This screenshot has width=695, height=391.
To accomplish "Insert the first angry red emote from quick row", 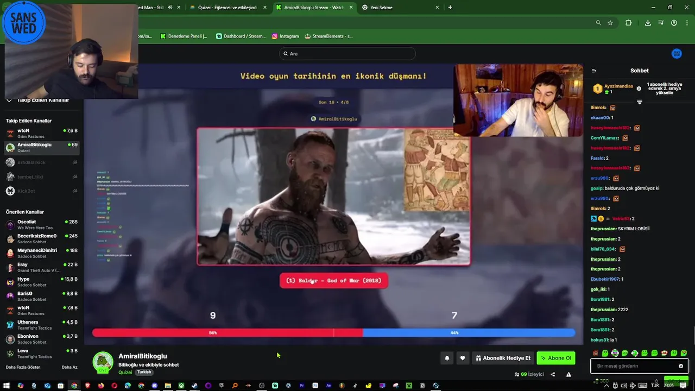I will tap(596, 353).
